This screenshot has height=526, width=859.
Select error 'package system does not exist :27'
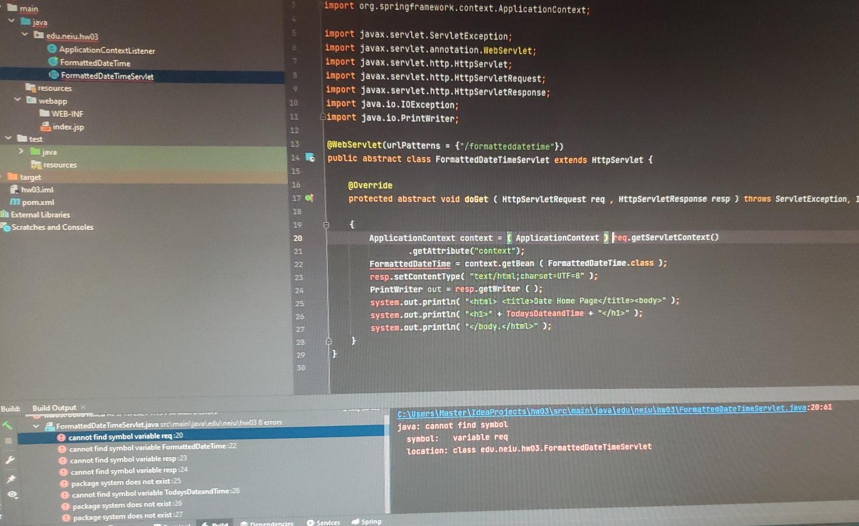(x=127, y=516)
